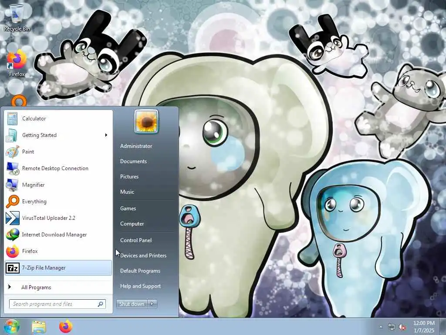The image size is (446, 335).
Task: Open Windows Explorer from the taskbar
Action: [x=39, y=327]
